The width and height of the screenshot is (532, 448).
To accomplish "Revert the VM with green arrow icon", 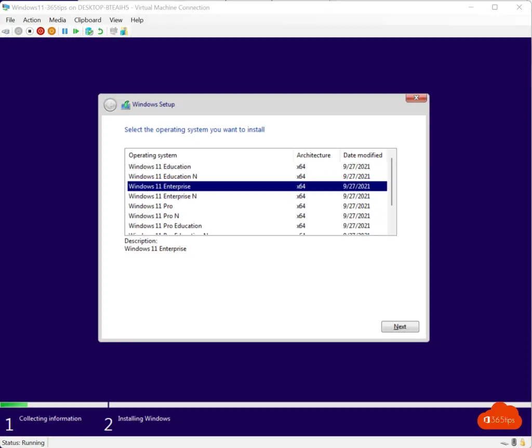I will point(100,31).
